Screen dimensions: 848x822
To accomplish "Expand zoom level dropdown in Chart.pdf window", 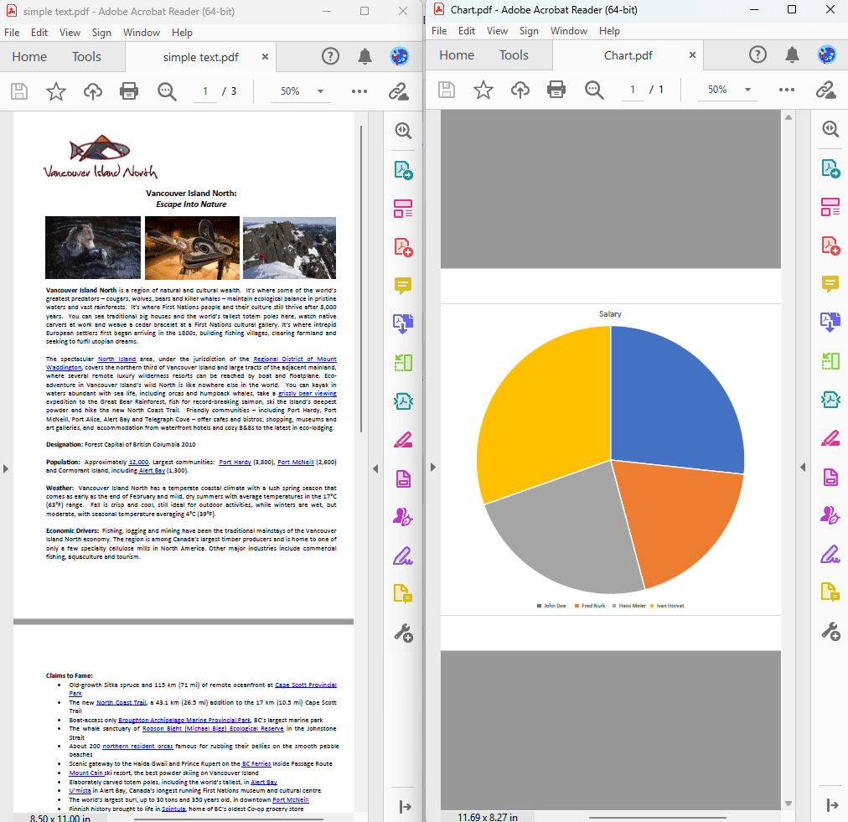I will pyautogui.click(x=747, y=90).
